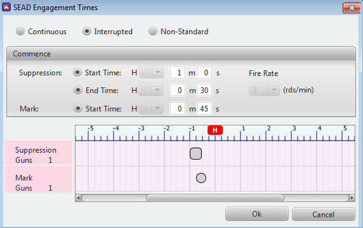
Task: Select the Continuous radio button
Action: (20, 31)
